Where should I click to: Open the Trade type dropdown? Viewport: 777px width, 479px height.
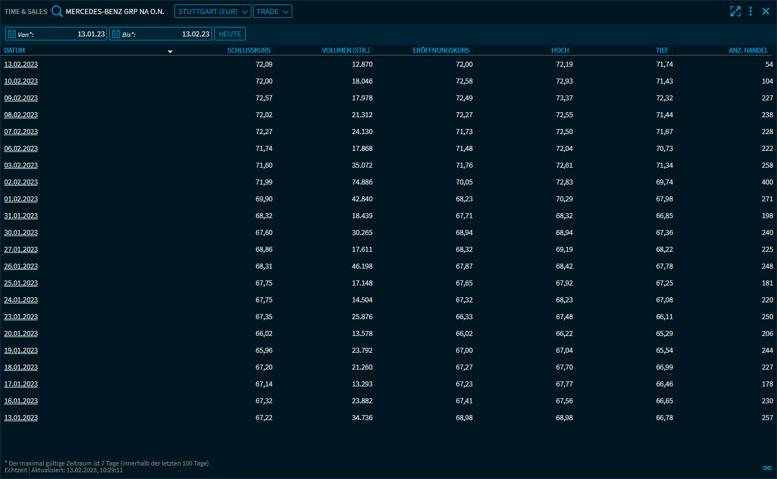[273, 11]
